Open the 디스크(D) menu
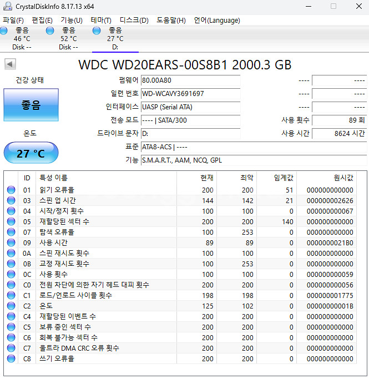 tap(134, 21)
